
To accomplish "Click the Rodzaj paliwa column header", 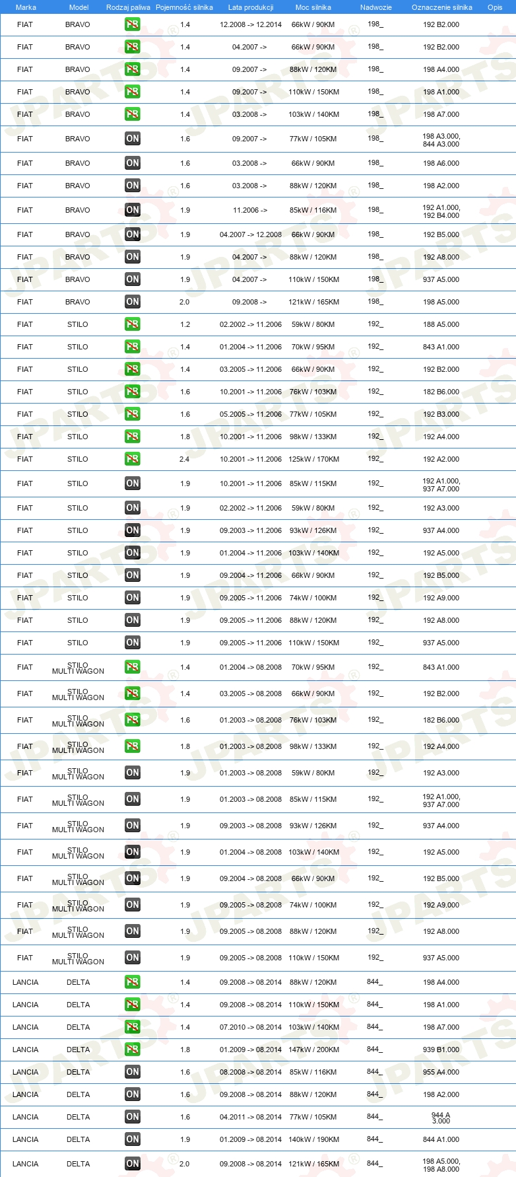I will [128, 7].
